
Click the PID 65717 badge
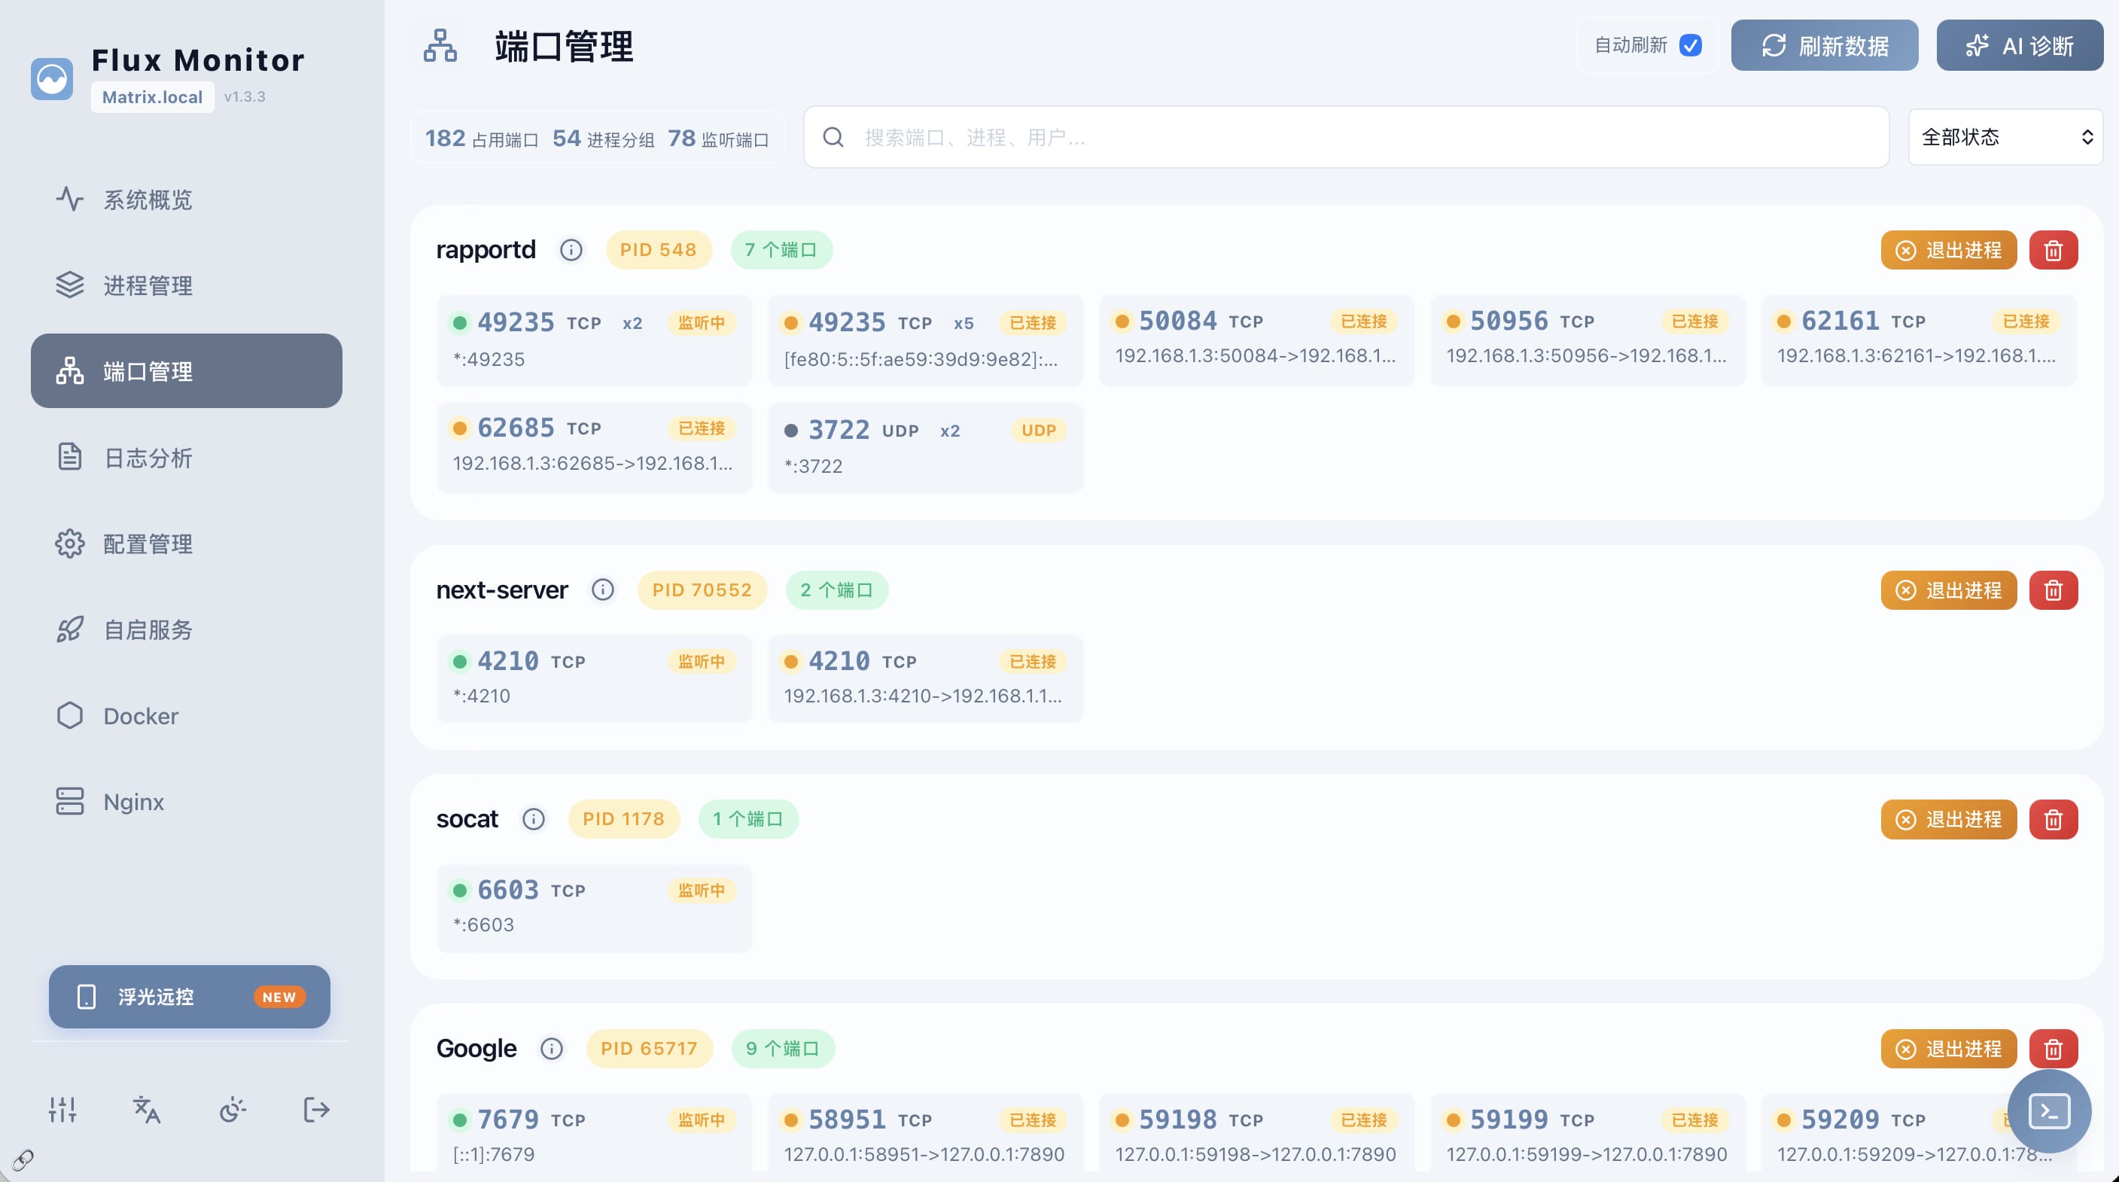(649, 1049)
